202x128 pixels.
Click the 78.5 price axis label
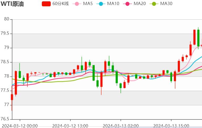point(5,62)
